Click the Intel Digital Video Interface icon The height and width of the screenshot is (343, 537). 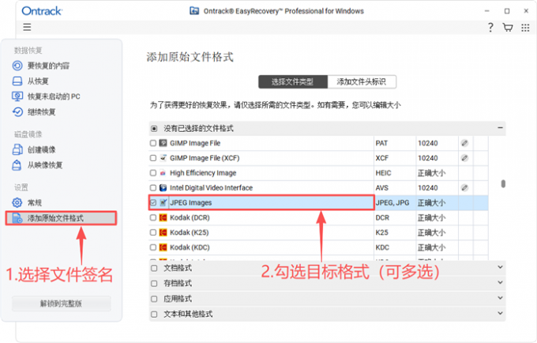pyautogui.click(x=163, y=188)
